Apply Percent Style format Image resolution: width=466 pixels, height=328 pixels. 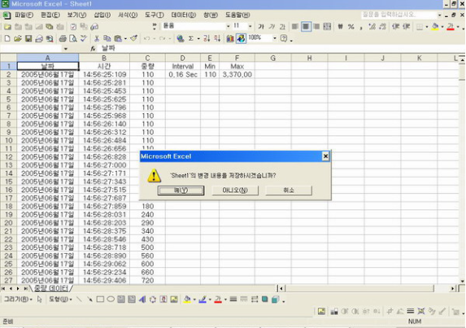click(x=351, y=27)
